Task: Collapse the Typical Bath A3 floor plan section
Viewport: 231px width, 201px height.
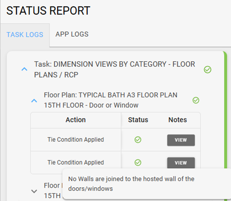Action: 34,101
